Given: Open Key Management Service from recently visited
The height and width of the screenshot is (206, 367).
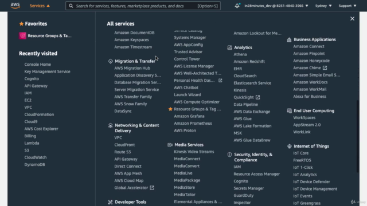Looking at the screenshot, I should [47, 72].
